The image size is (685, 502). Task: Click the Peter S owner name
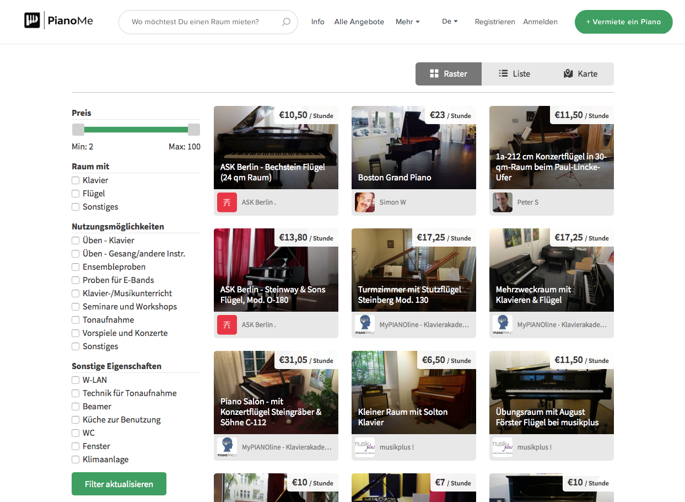pos(528,202)
